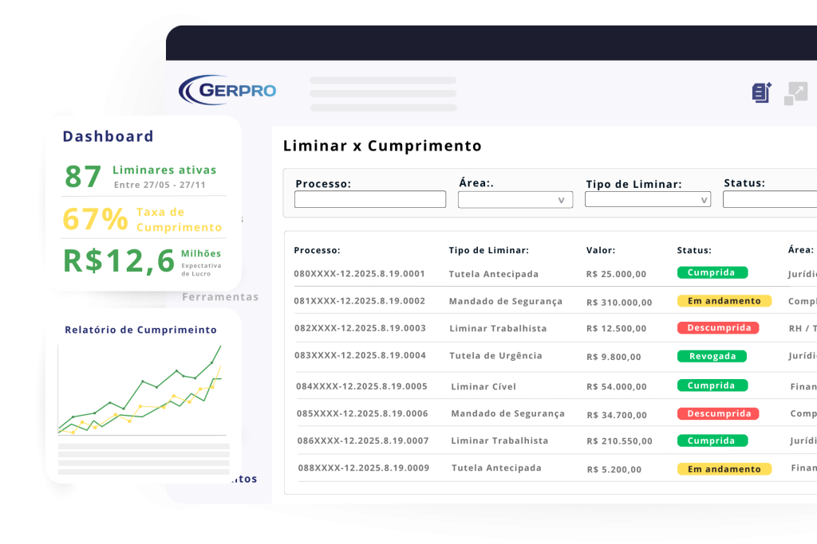Click the Revogada status badge
This screenshot has height=544, width=817.
712,356
